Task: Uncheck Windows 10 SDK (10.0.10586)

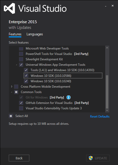Action: click(x=26, y=76)
